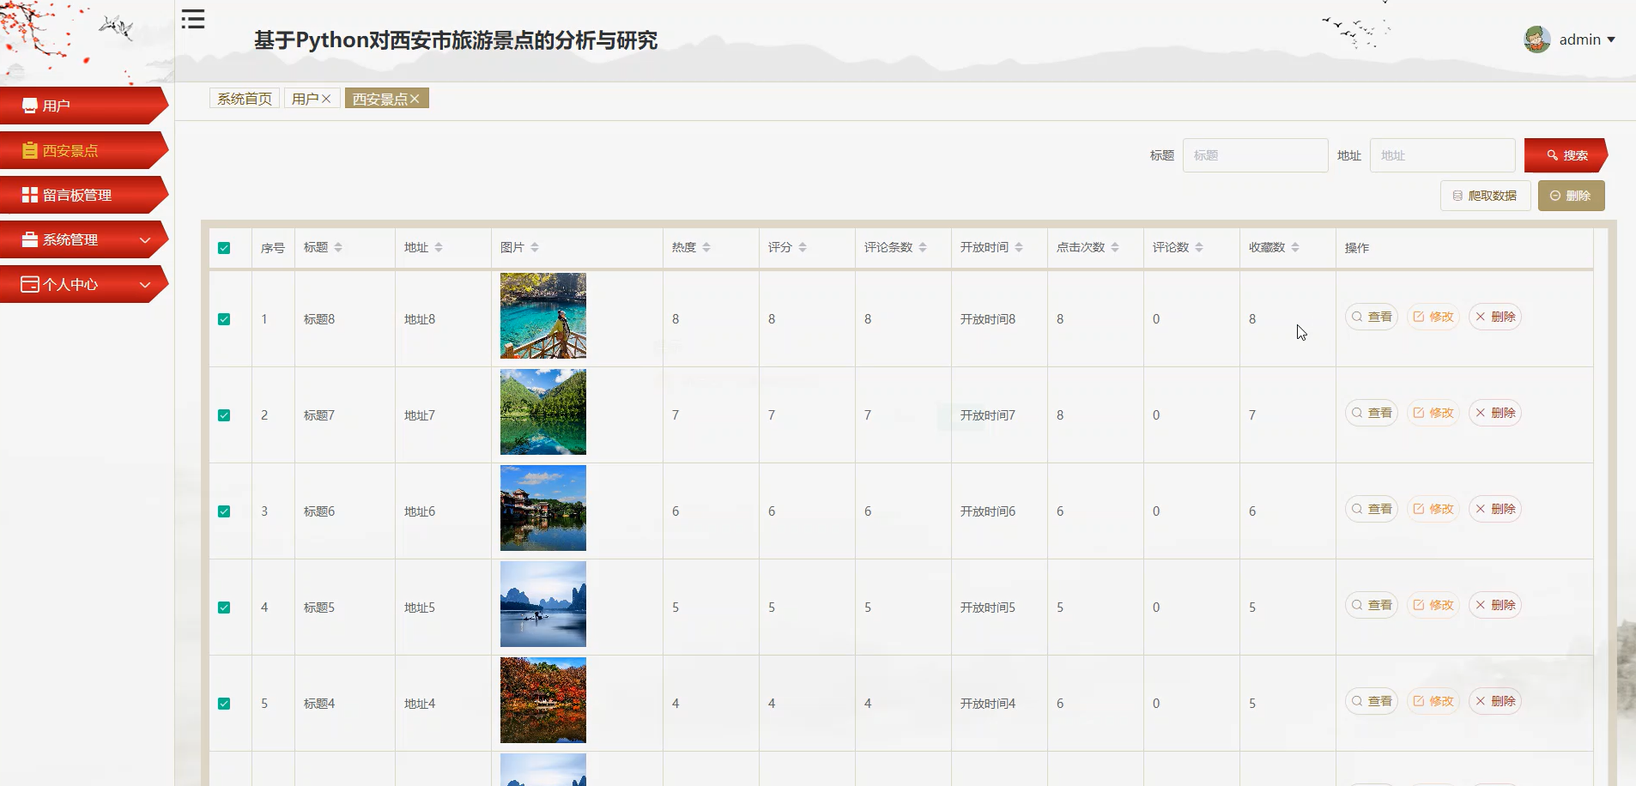The height and width of the screenshot is (786, 1636).
Task: Sort table by 图片 column arrows
Action: (535, 247)
